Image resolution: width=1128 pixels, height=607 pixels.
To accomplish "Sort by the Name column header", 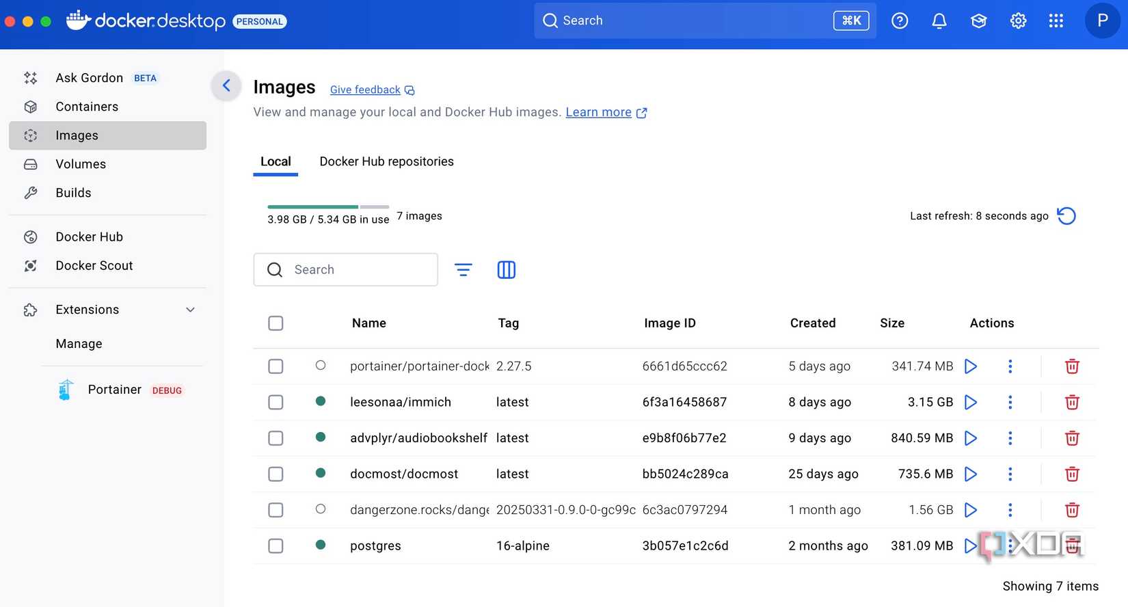I will [x=369, y=323].
